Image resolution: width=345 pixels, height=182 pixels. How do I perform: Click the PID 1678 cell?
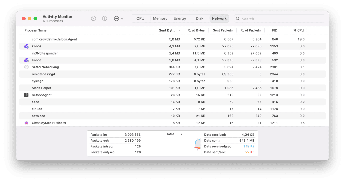(274, 88)
